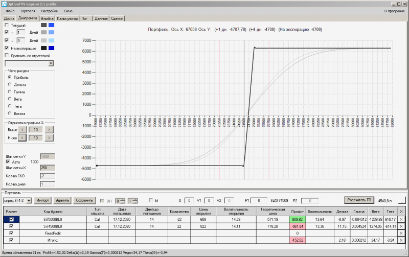
Task: Click the OptionFVV title bar app icon
Action: pyautogui.click(x=4, y=4)
